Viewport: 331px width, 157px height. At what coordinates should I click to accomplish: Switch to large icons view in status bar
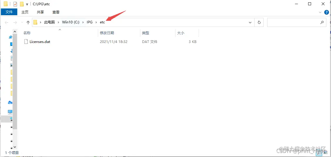click(325, 153)
